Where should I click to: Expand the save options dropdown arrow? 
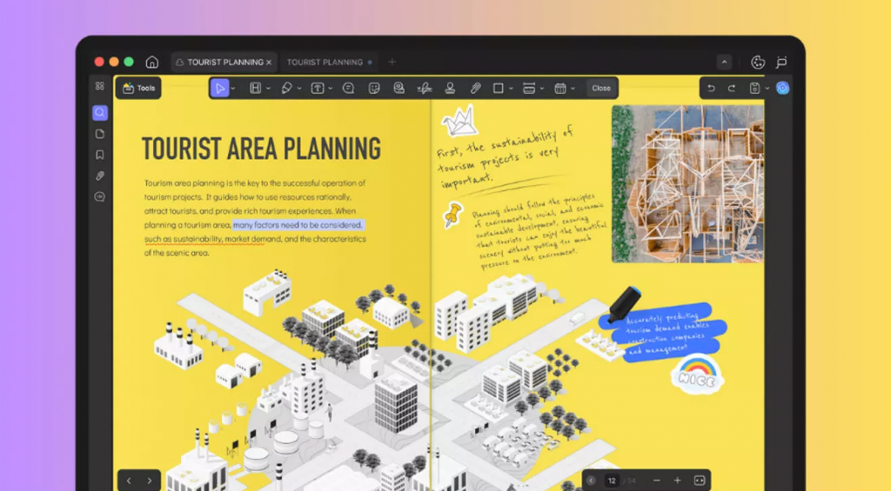(x=767, y=89)
